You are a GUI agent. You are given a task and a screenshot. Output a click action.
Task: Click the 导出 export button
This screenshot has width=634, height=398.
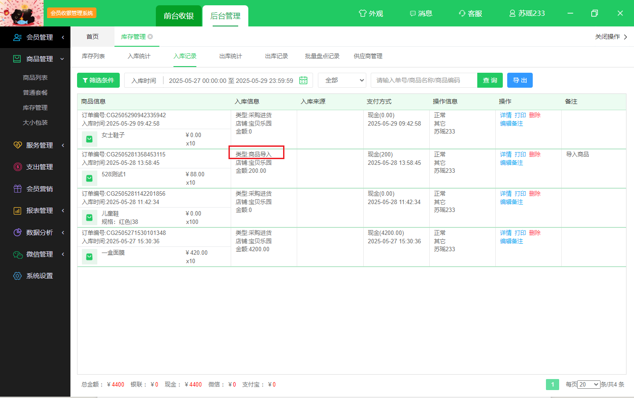(x=520, y=80)
